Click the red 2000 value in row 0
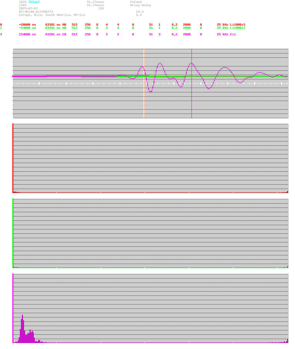295x349 pixels. coord(187,25)
